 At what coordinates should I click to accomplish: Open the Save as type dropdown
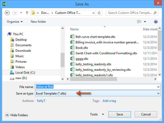(158, 93)
